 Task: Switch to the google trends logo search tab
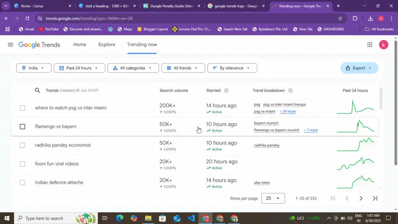(236, 6)
